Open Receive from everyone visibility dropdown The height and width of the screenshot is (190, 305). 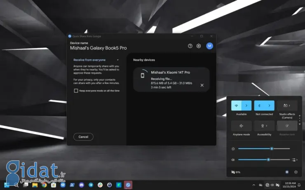coord(96,60)
